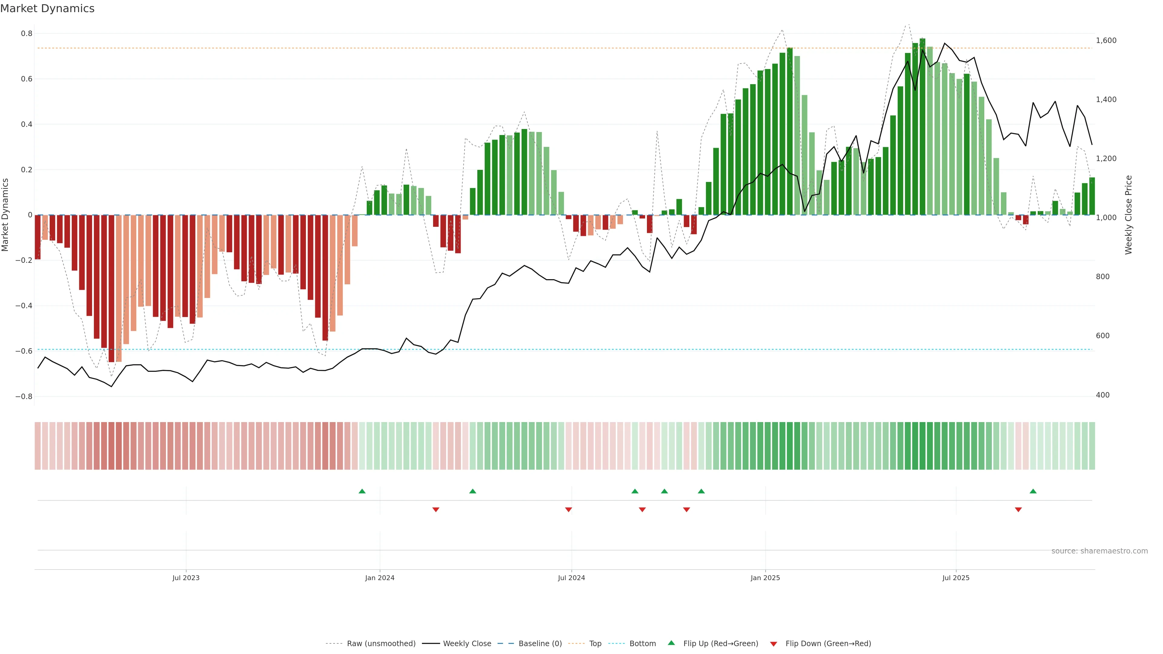Click the Weekly Close Price axis title

1128,215
